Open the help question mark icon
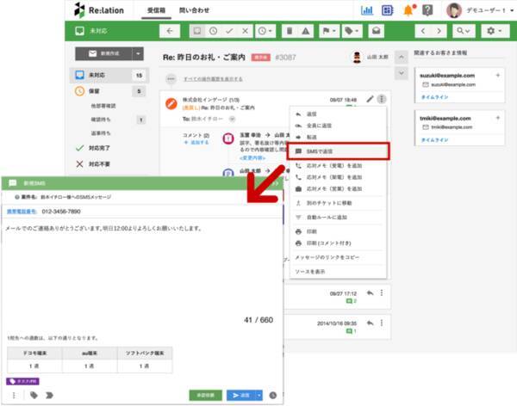 pos(427,10)
